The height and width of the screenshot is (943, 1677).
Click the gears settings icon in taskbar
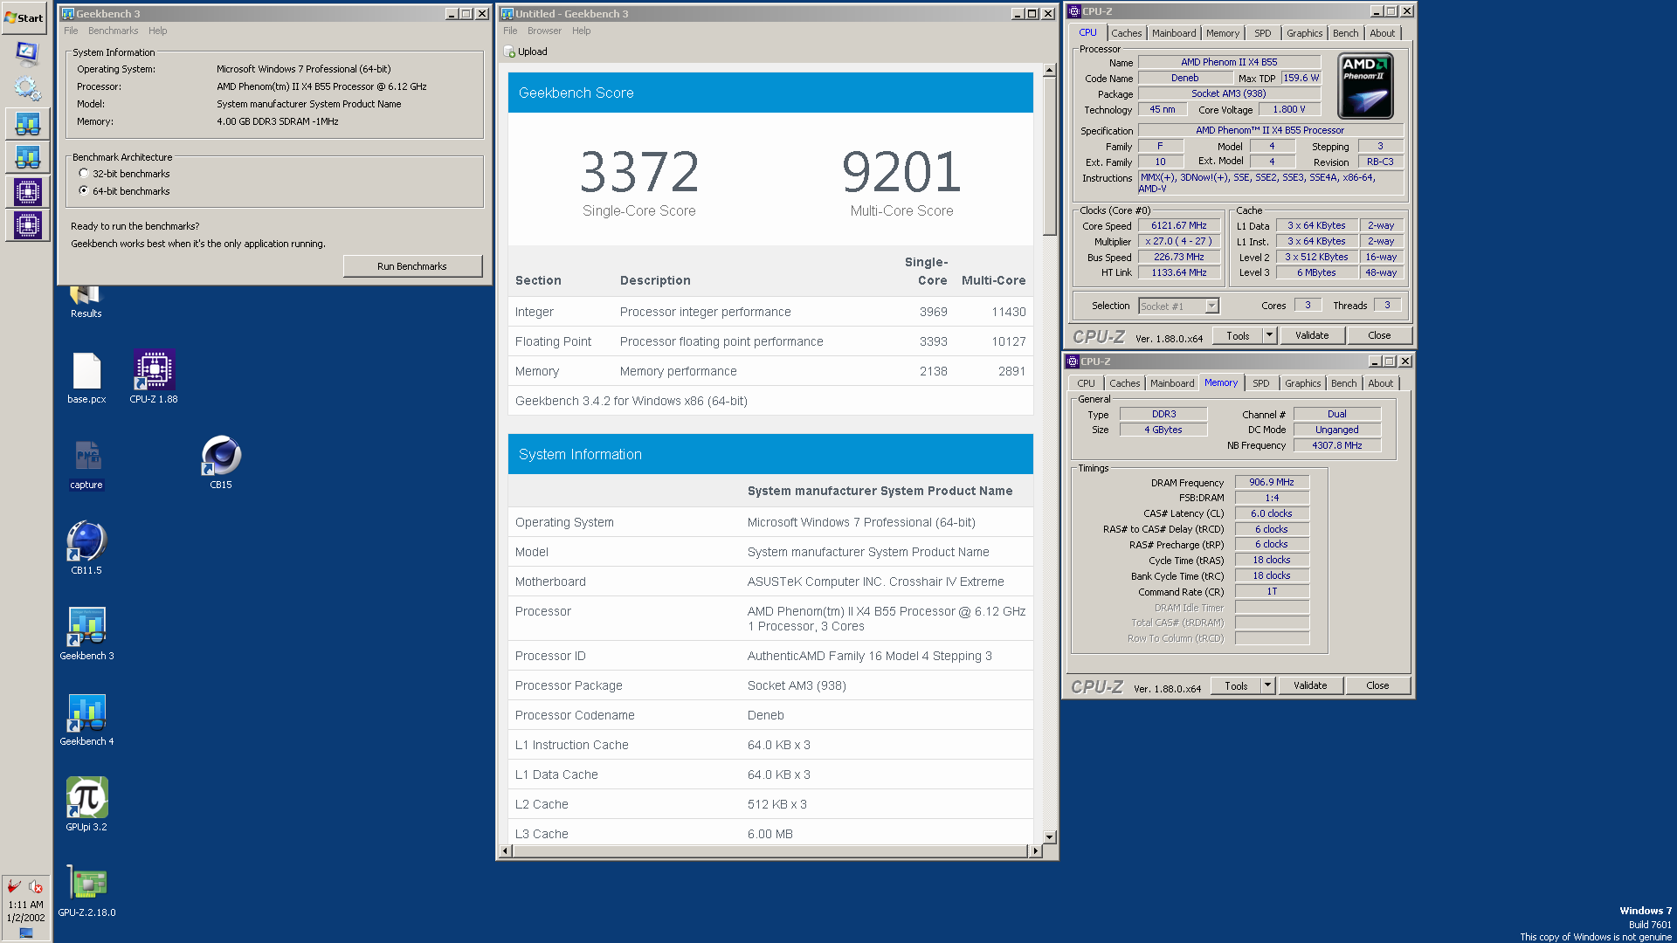coord(26,88)
